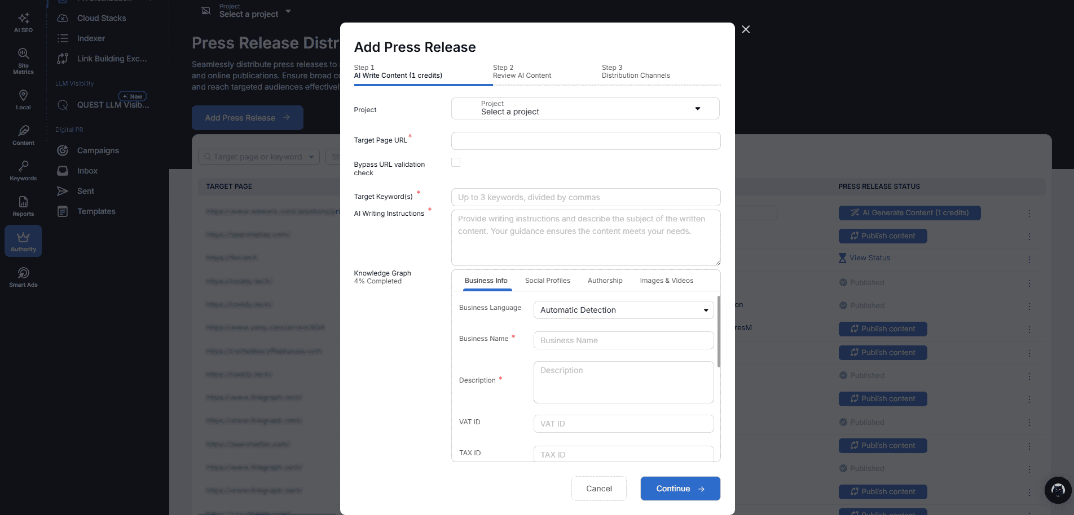The height and width of the screenshot is (515, 1074).
Task: Open the Content sidebar icon
Action: pyautogui.click(x=23, y=135)
